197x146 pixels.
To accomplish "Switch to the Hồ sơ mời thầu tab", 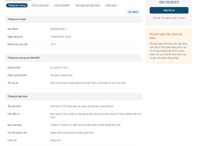I will [x=40, y=6].
